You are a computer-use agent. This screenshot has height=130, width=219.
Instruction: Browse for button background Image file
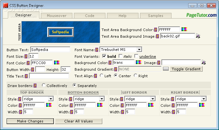[204, 62]
